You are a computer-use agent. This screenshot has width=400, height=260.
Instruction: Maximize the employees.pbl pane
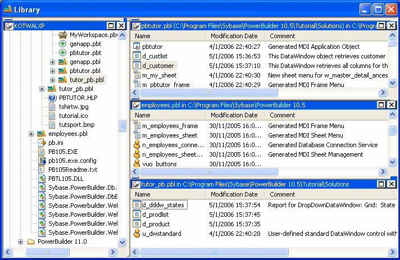(381, 105)
